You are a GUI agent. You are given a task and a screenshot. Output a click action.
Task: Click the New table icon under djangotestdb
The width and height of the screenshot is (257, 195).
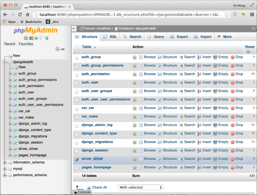click(x=16, y=67)
